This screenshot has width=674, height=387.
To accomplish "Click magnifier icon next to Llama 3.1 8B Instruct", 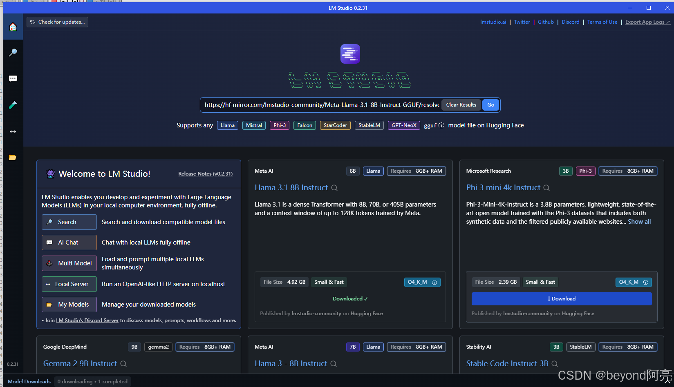I will click(x=334, y=188).
